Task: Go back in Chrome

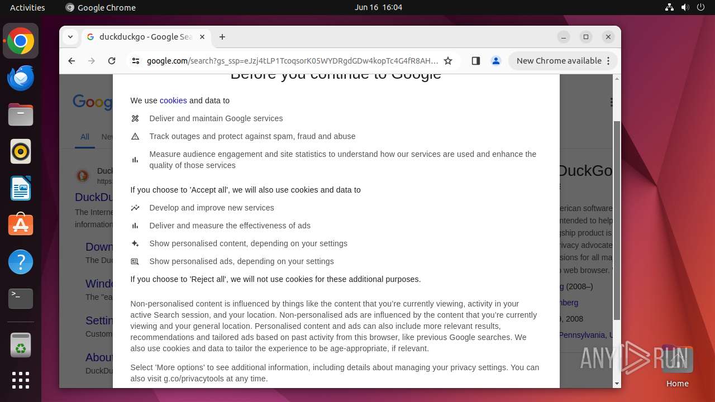Action: coord(71,61)
